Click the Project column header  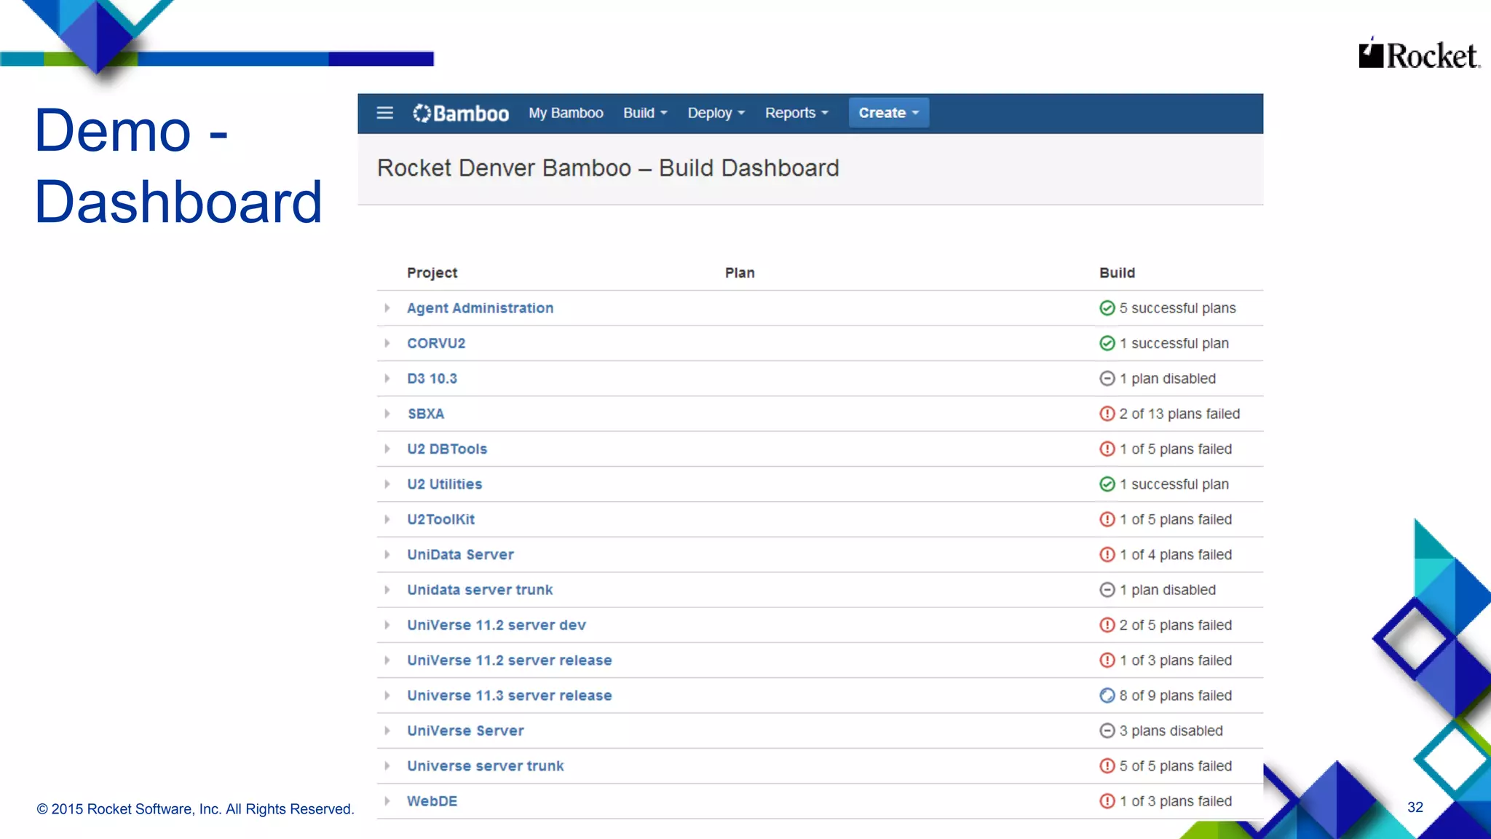(432, 272)
